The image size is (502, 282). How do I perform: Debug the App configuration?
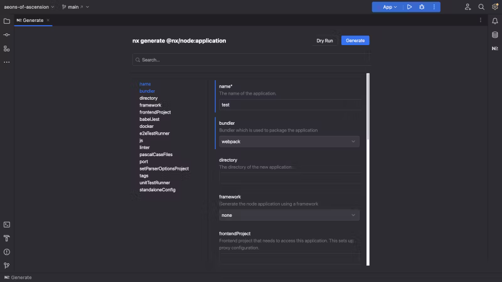pyautogui.click(x=422, y=7)
